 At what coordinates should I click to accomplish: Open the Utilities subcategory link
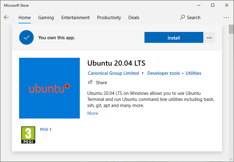point(193,73)
